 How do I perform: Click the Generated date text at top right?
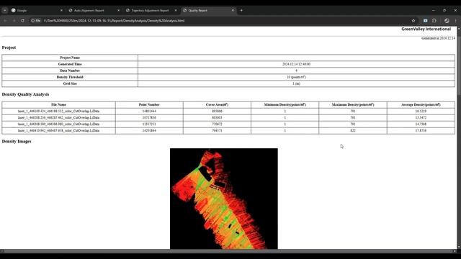pyautogui.click(x=438, y=38)
